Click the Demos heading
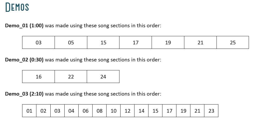This screenshot has height=120, width=255. pos(17,7)
